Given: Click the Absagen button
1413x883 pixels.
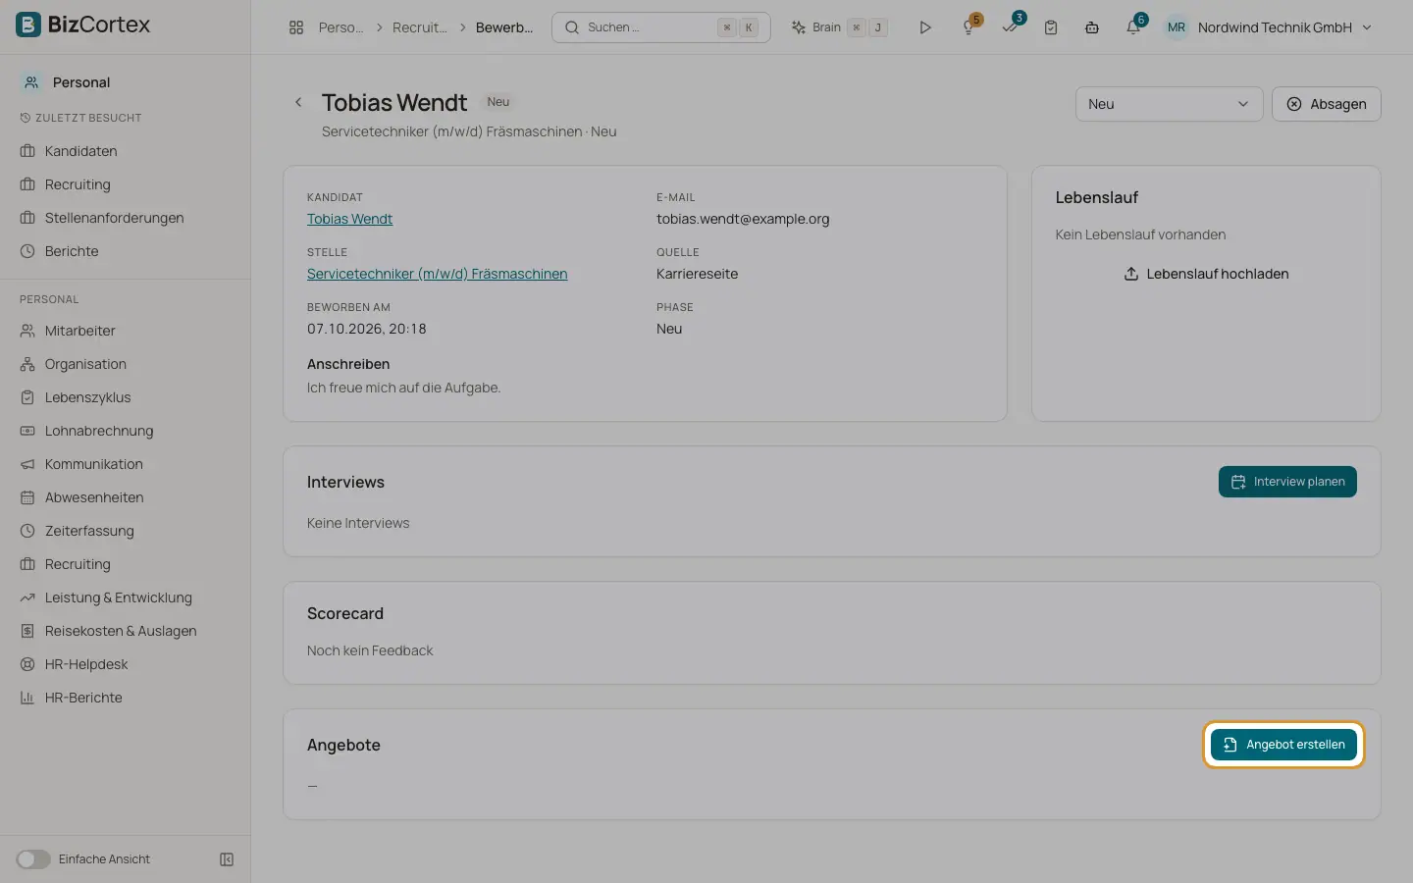Looking at the screenshot, I should [1326, 104].
